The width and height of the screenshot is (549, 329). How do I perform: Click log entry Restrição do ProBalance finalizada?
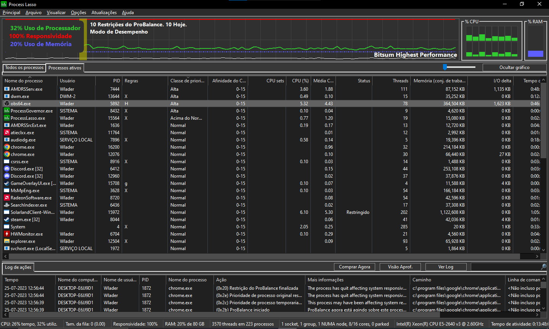[x=257, y=288]
